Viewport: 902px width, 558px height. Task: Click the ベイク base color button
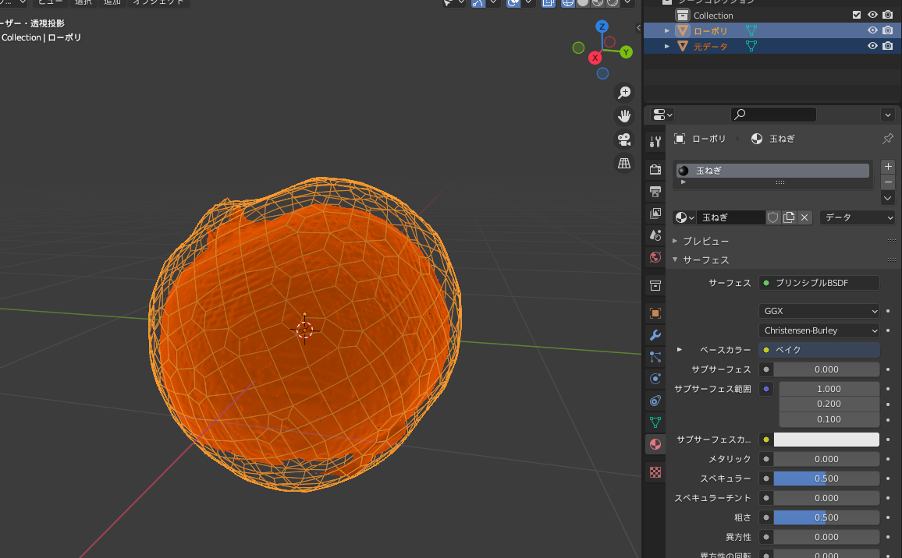[x=819, y=349]
